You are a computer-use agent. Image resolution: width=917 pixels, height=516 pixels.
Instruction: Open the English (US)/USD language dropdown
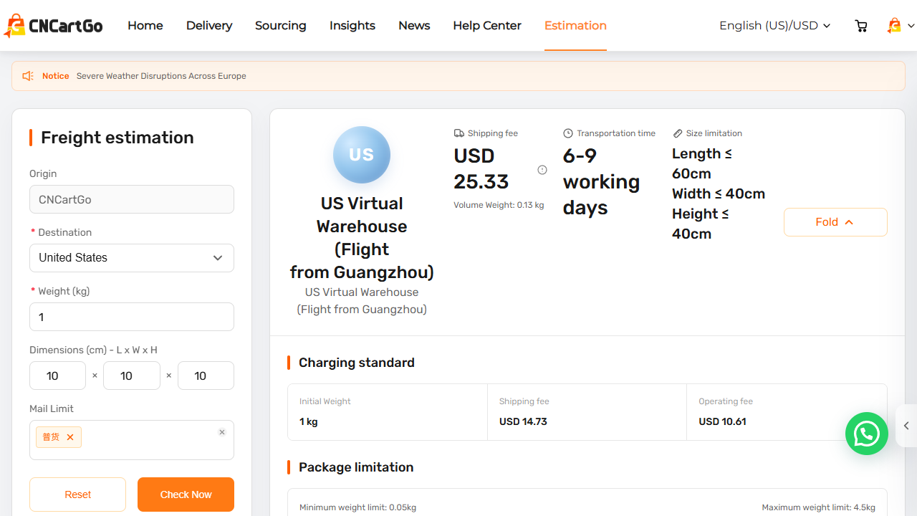click(774, 26)
